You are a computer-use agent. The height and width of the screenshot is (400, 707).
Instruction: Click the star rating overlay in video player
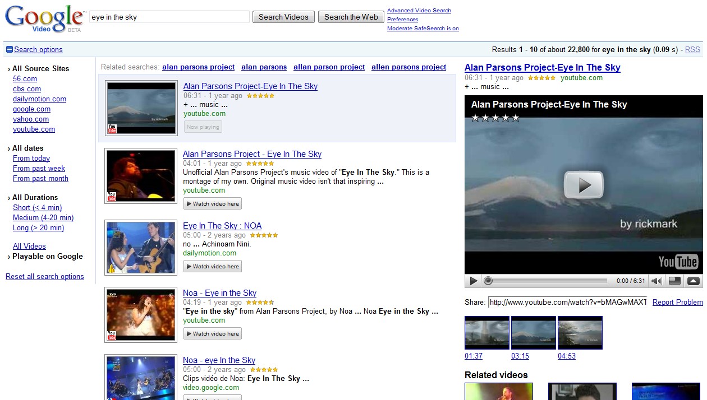[x=495, y=118]
